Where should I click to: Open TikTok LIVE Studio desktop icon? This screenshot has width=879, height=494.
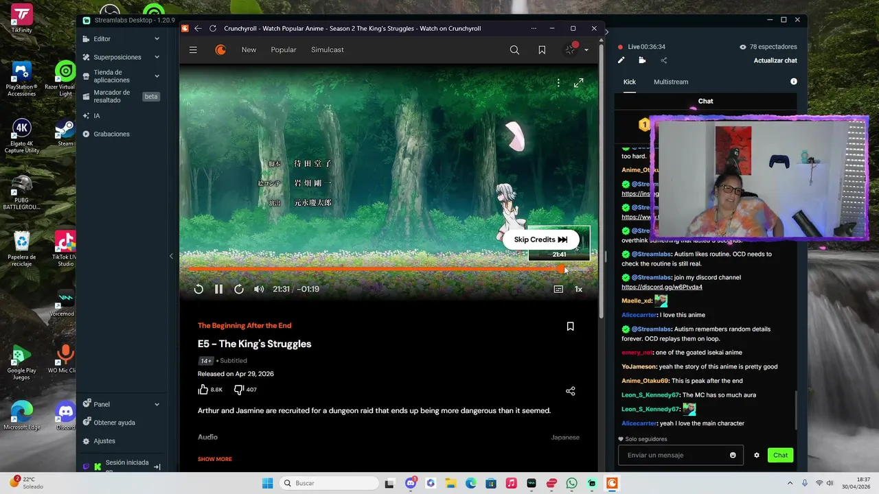[x=65, y=249]
